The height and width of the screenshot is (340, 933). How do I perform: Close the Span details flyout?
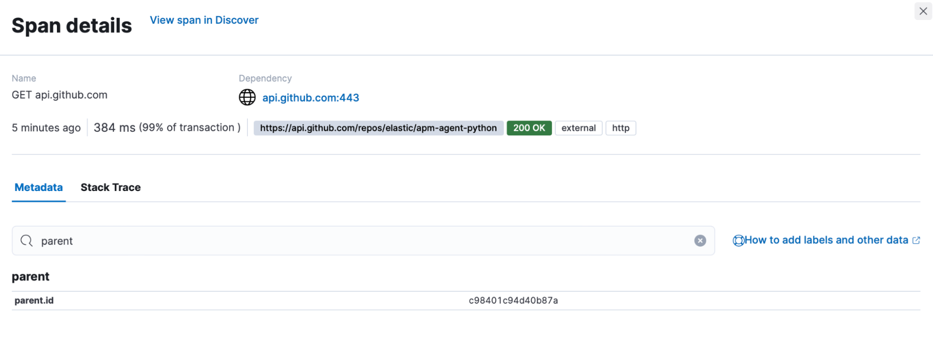tap(923, 11)
